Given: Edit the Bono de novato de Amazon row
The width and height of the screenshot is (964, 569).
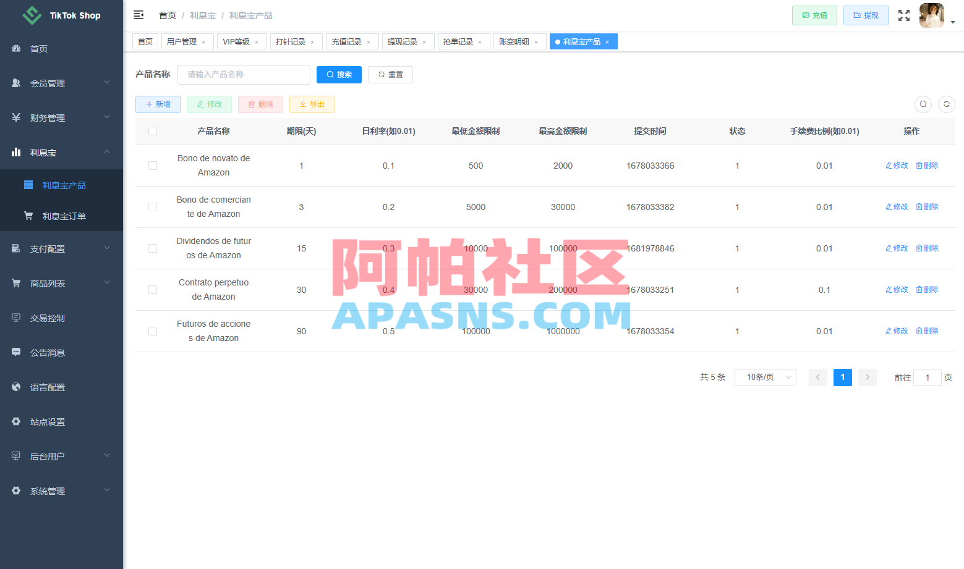Looking at the screenshot, I should coord(897,166).
